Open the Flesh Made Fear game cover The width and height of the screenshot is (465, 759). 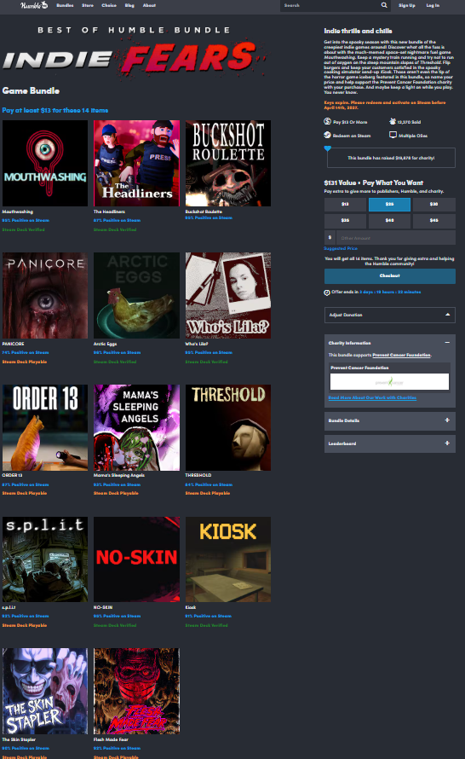(x=136, y=692)
